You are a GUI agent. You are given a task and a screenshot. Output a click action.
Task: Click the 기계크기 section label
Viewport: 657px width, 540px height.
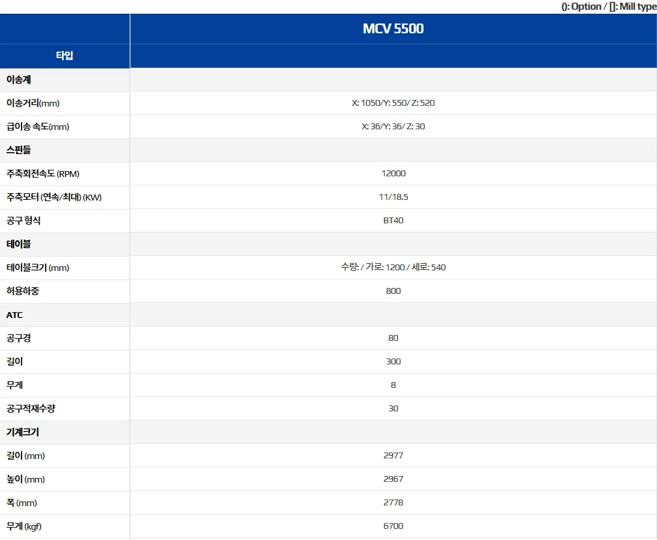click(23, 432)
